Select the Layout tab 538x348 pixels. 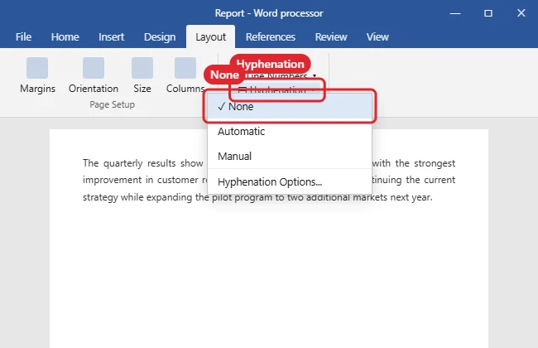point(211,36)
